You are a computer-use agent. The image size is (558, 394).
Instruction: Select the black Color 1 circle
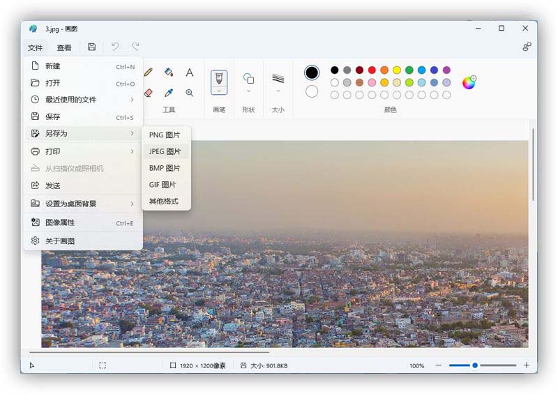[312, 73]
